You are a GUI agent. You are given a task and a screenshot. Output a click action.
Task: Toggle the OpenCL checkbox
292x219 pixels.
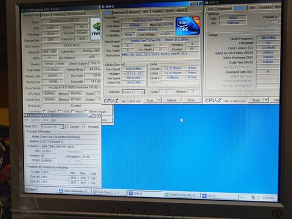(45, 111)
